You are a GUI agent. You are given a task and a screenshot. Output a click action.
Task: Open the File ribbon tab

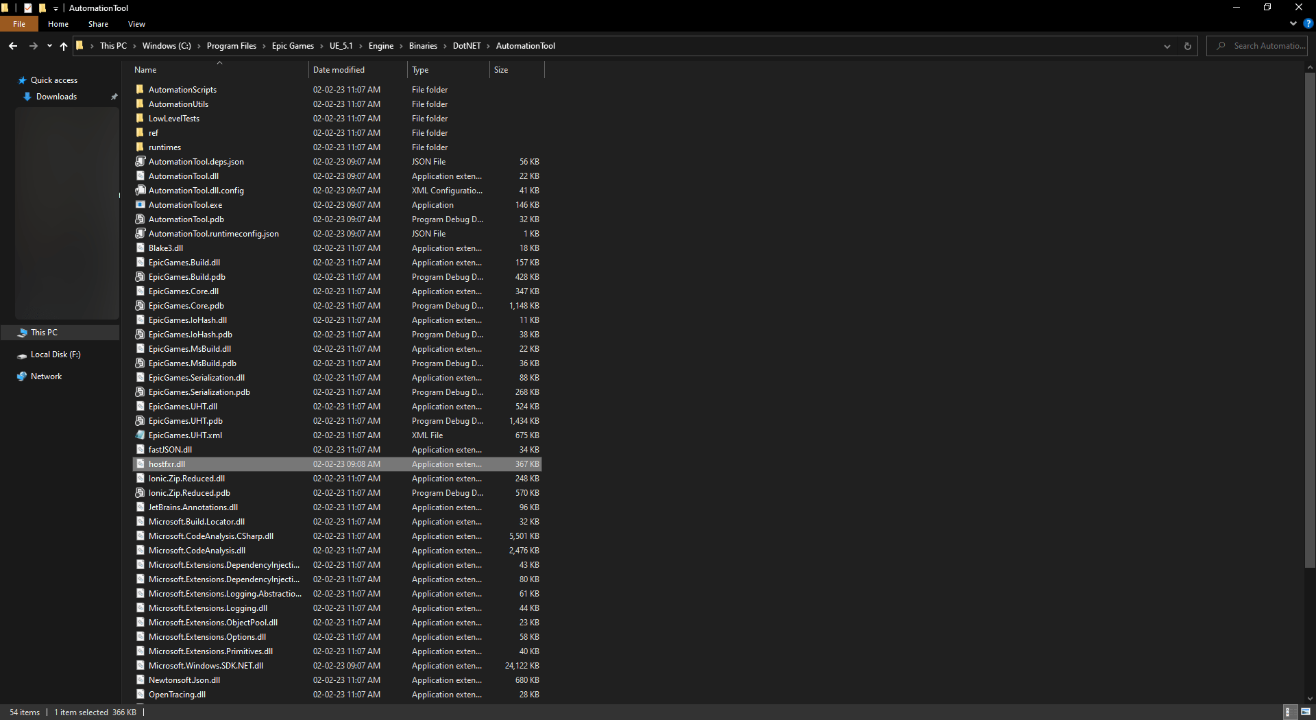pyautogui.click(x=19, y=24)
